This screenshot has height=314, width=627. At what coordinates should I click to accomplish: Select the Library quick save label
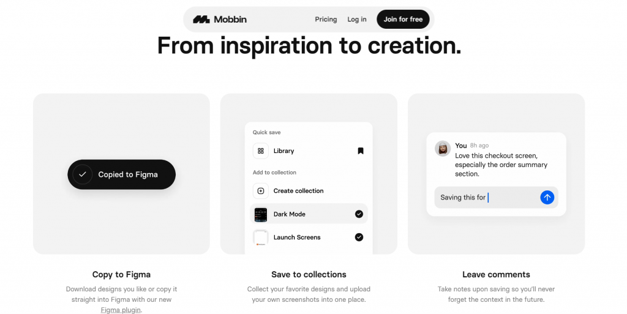pos(283,151)
